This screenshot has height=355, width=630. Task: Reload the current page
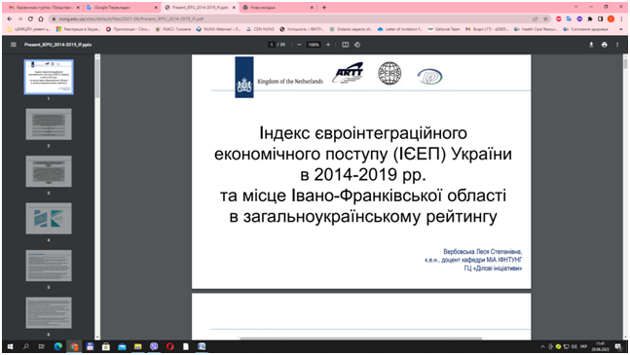point(30,18)
